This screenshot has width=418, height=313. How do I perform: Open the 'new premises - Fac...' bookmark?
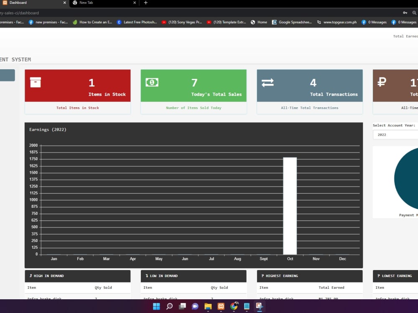[x=48, y=22]
